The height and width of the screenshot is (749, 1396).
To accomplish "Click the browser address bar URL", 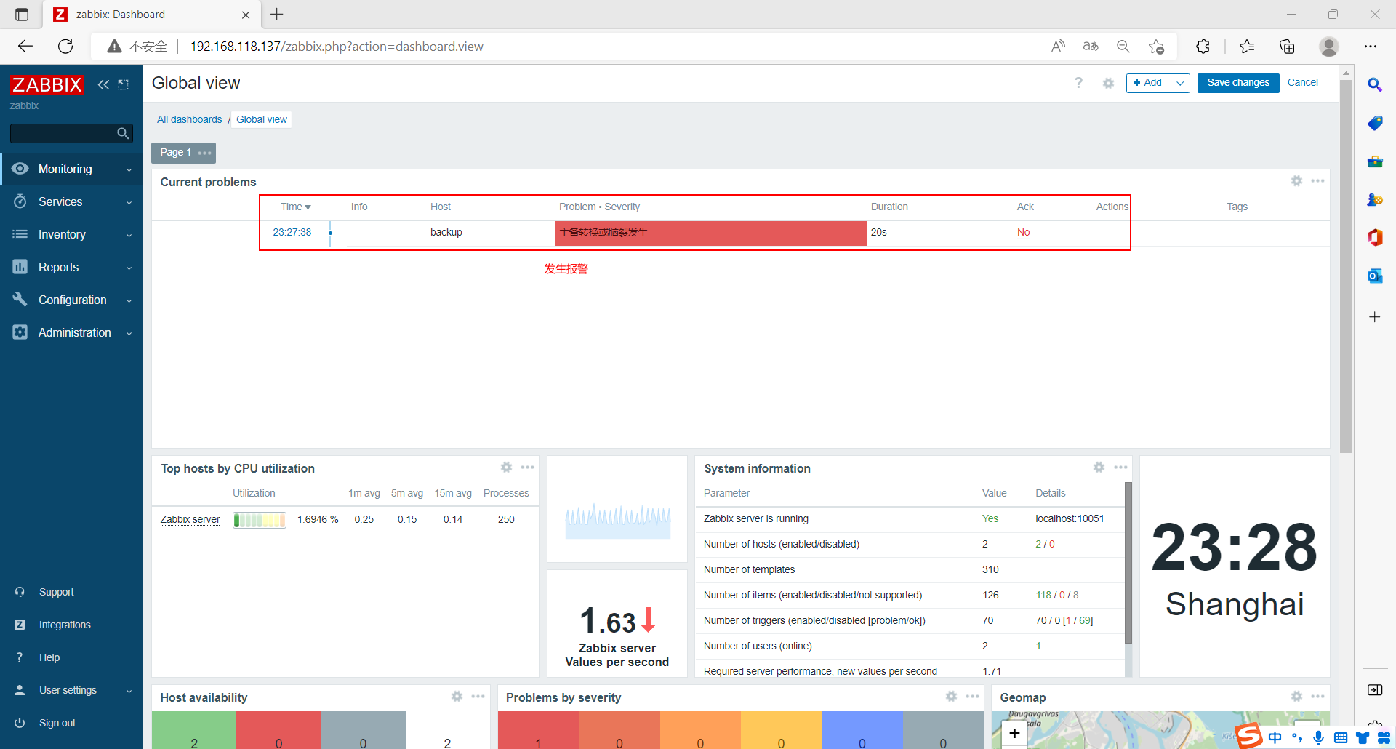I will click(337, 47).
